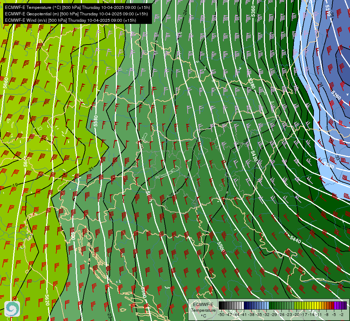Click the 5380 geopotential contour label
The image size is (350, 321).
252,83
